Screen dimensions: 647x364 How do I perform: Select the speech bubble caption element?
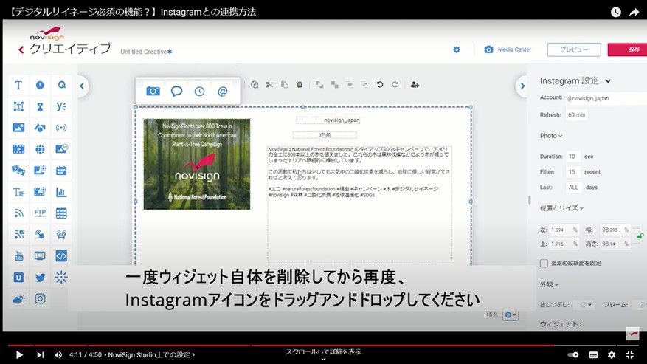tap(176, 91)
